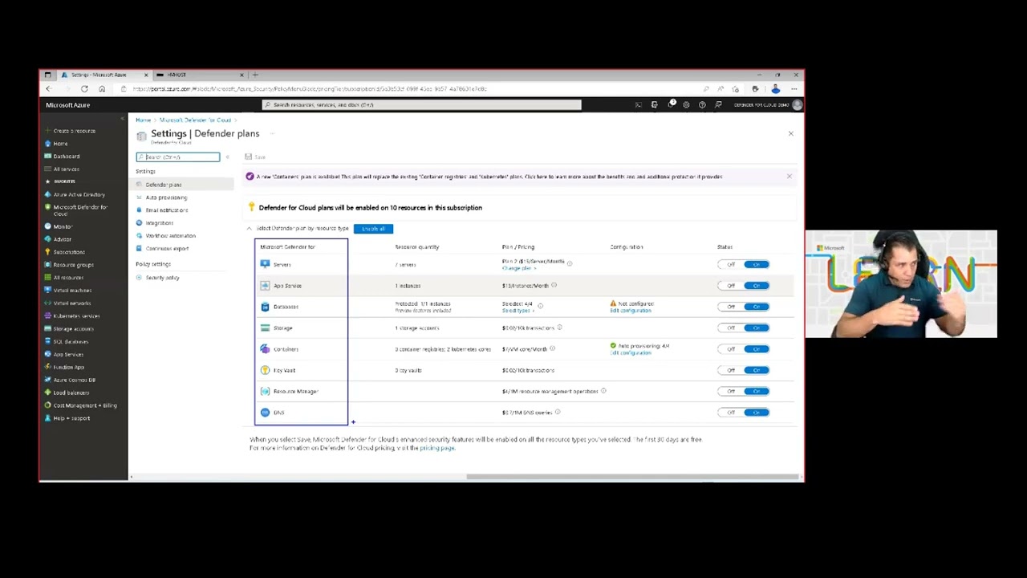Open Cloud Shell icon in header
This screenshot has width=1027, height=578.
(x=639, y=104)
